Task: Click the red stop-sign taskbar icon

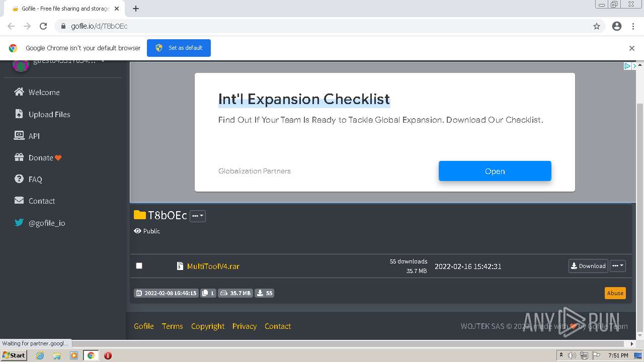Action: (108, 355)
